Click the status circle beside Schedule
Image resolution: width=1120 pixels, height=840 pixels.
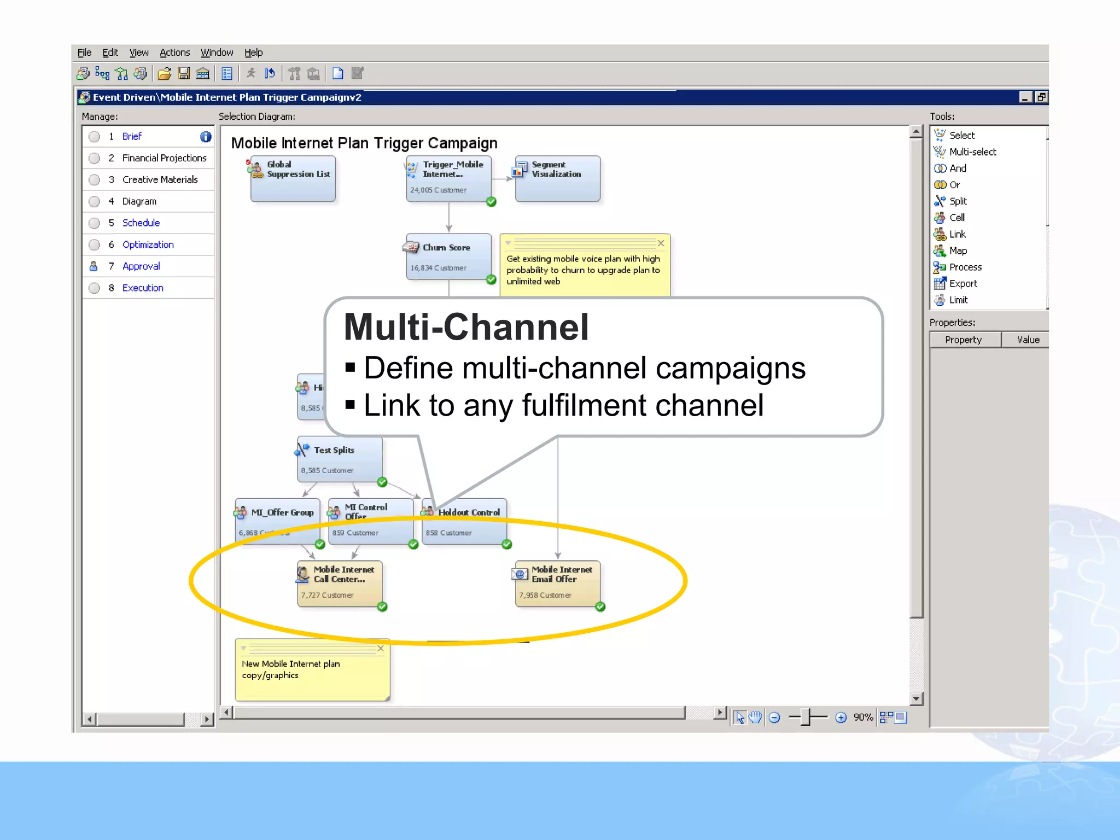[x=95, y=223]
